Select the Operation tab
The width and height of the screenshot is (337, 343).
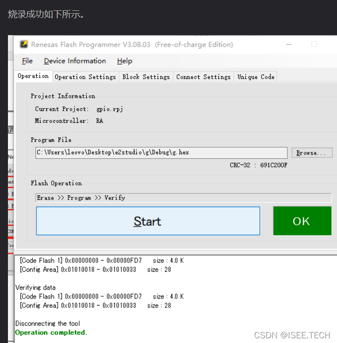click(33, 76)
